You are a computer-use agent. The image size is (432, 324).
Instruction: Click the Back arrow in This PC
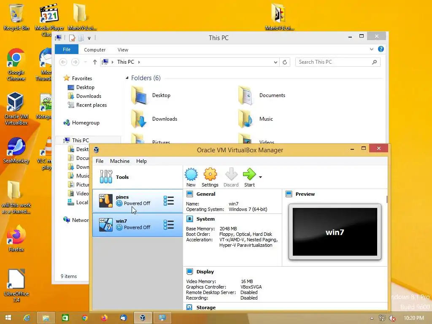[63, 62]
